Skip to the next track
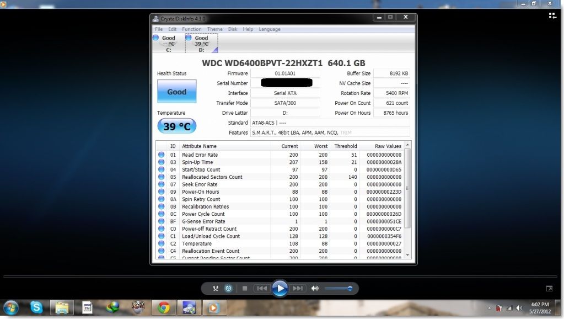 pos(298,288)
